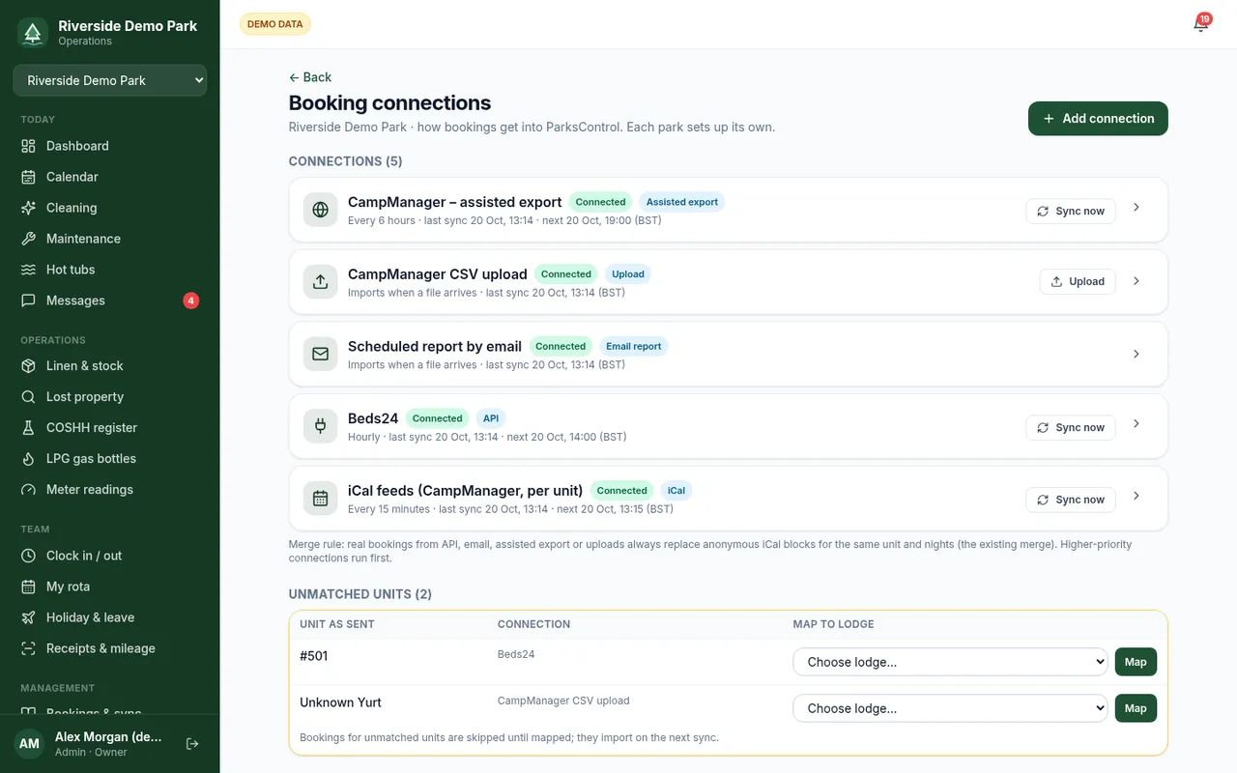Viewport: 1237px width, 773px height.
Task: Open My rota in sidebar
Action: 110,587
